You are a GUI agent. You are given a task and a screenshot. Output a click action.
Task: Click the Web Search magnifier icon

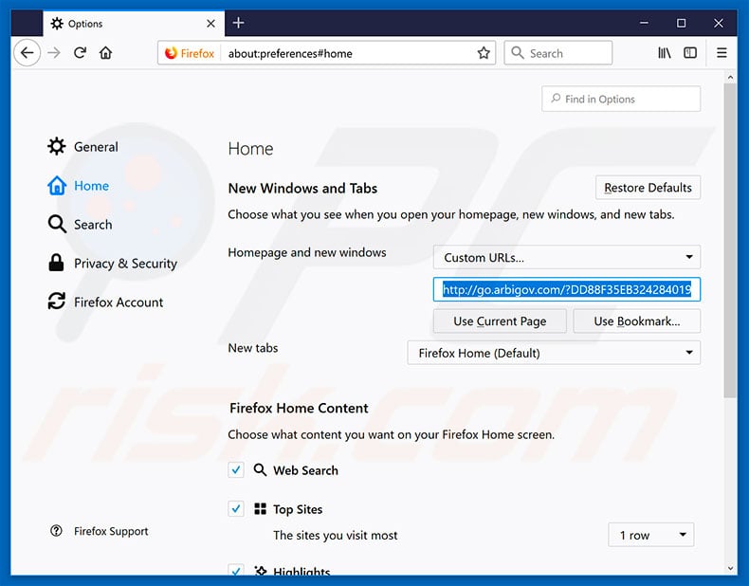pos(260,470)
